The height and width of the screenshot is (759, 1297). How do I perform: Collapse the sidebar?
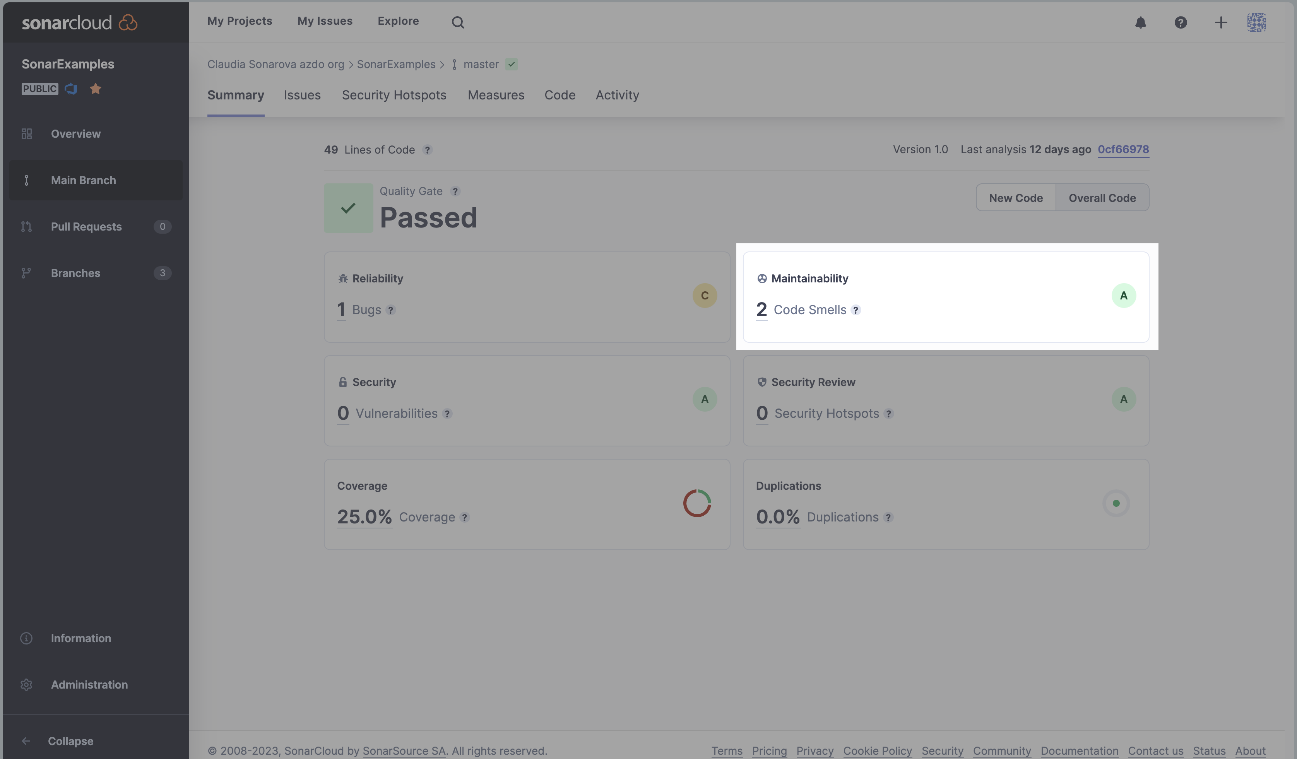point(70,741)
